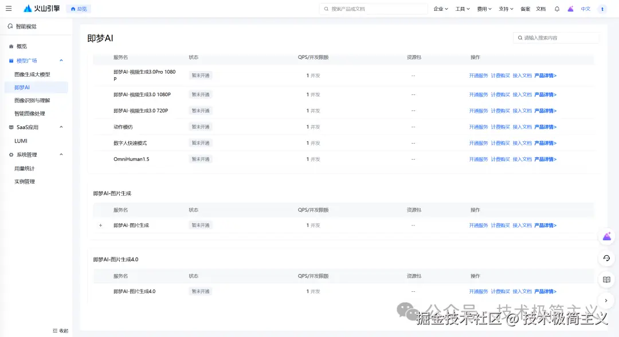This screenshot has height=337, width=619.
Task: Click 接入文档 for 视频生成3.0 720P
Action: click(522, 111)
